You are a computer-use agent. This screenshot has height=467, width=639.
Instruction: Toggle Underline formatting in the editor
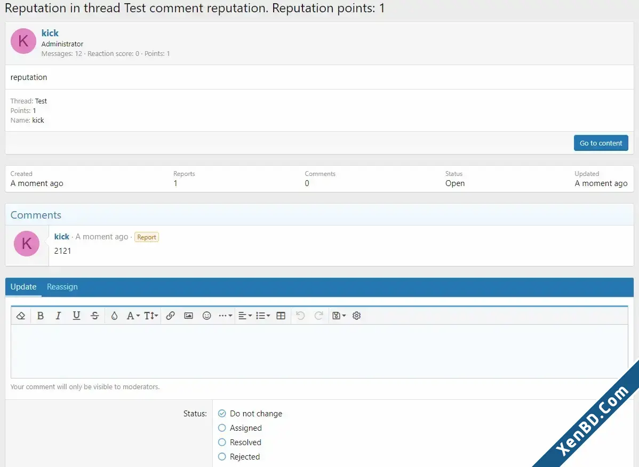76,316
